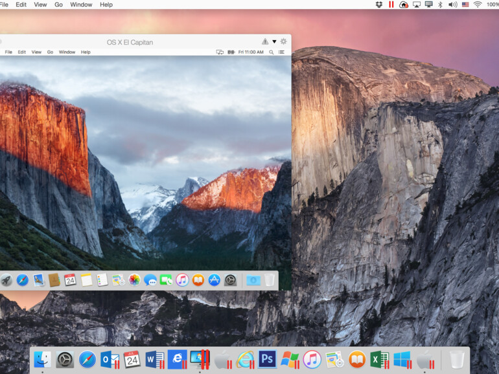Open App Store in El Capitan VM dock
This screenshot has width=499, height=374.
tap(214, 280)
